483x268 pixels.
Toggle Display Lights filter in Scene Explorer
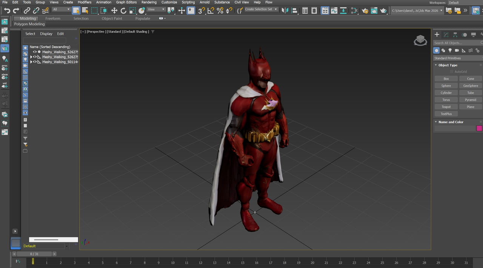(x=25, y=60)
